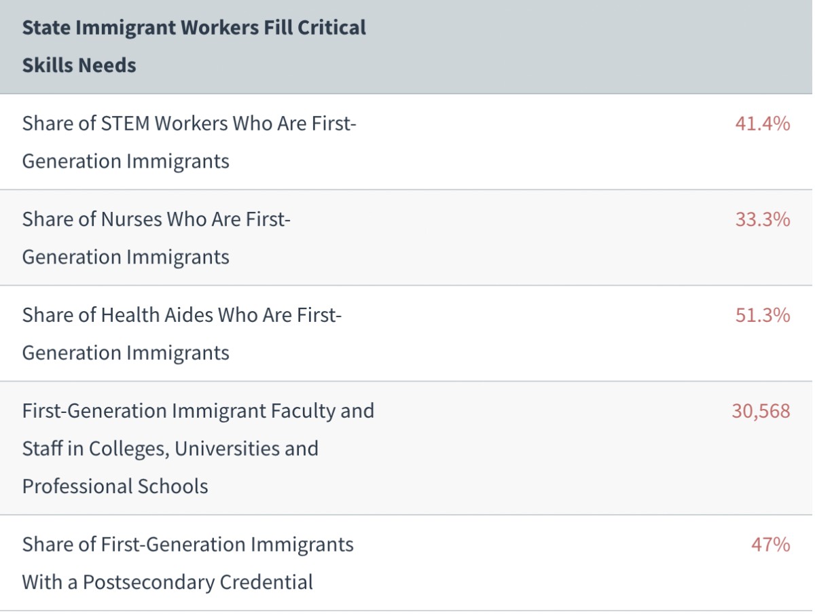Select the STEM Workers share row label
This screenshot has width=815, height=614.
[189, 142]
